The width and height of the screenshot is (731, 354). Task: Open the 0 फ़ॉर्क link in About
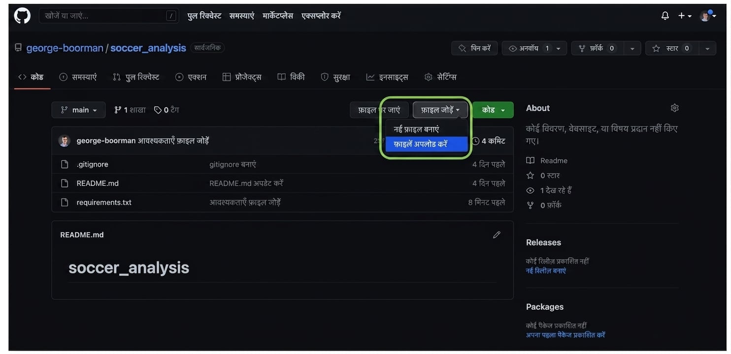(544, 206)
